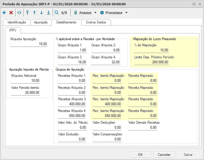Viewport: 204px width, 160px height.
Task: Click the Alíquota Apuração field
Action: point(29,44)
